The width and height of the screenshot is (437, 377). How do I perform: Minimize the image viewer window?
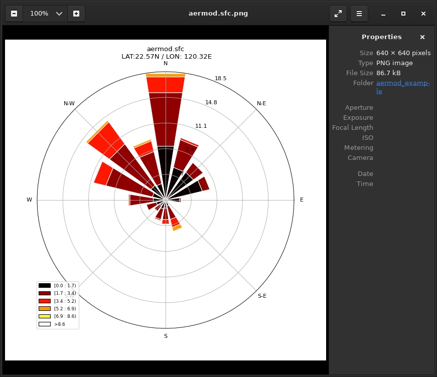[x=383, y=14]
